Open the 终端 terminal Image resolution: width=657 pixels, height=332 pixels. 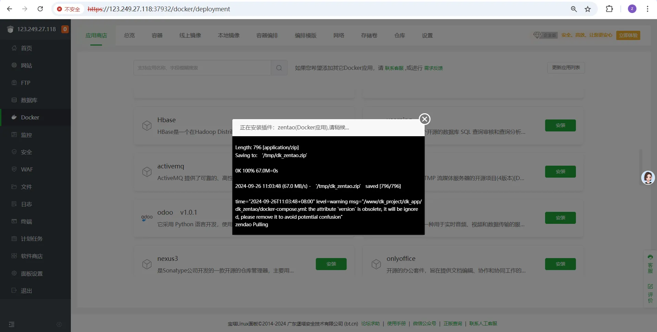36,221
